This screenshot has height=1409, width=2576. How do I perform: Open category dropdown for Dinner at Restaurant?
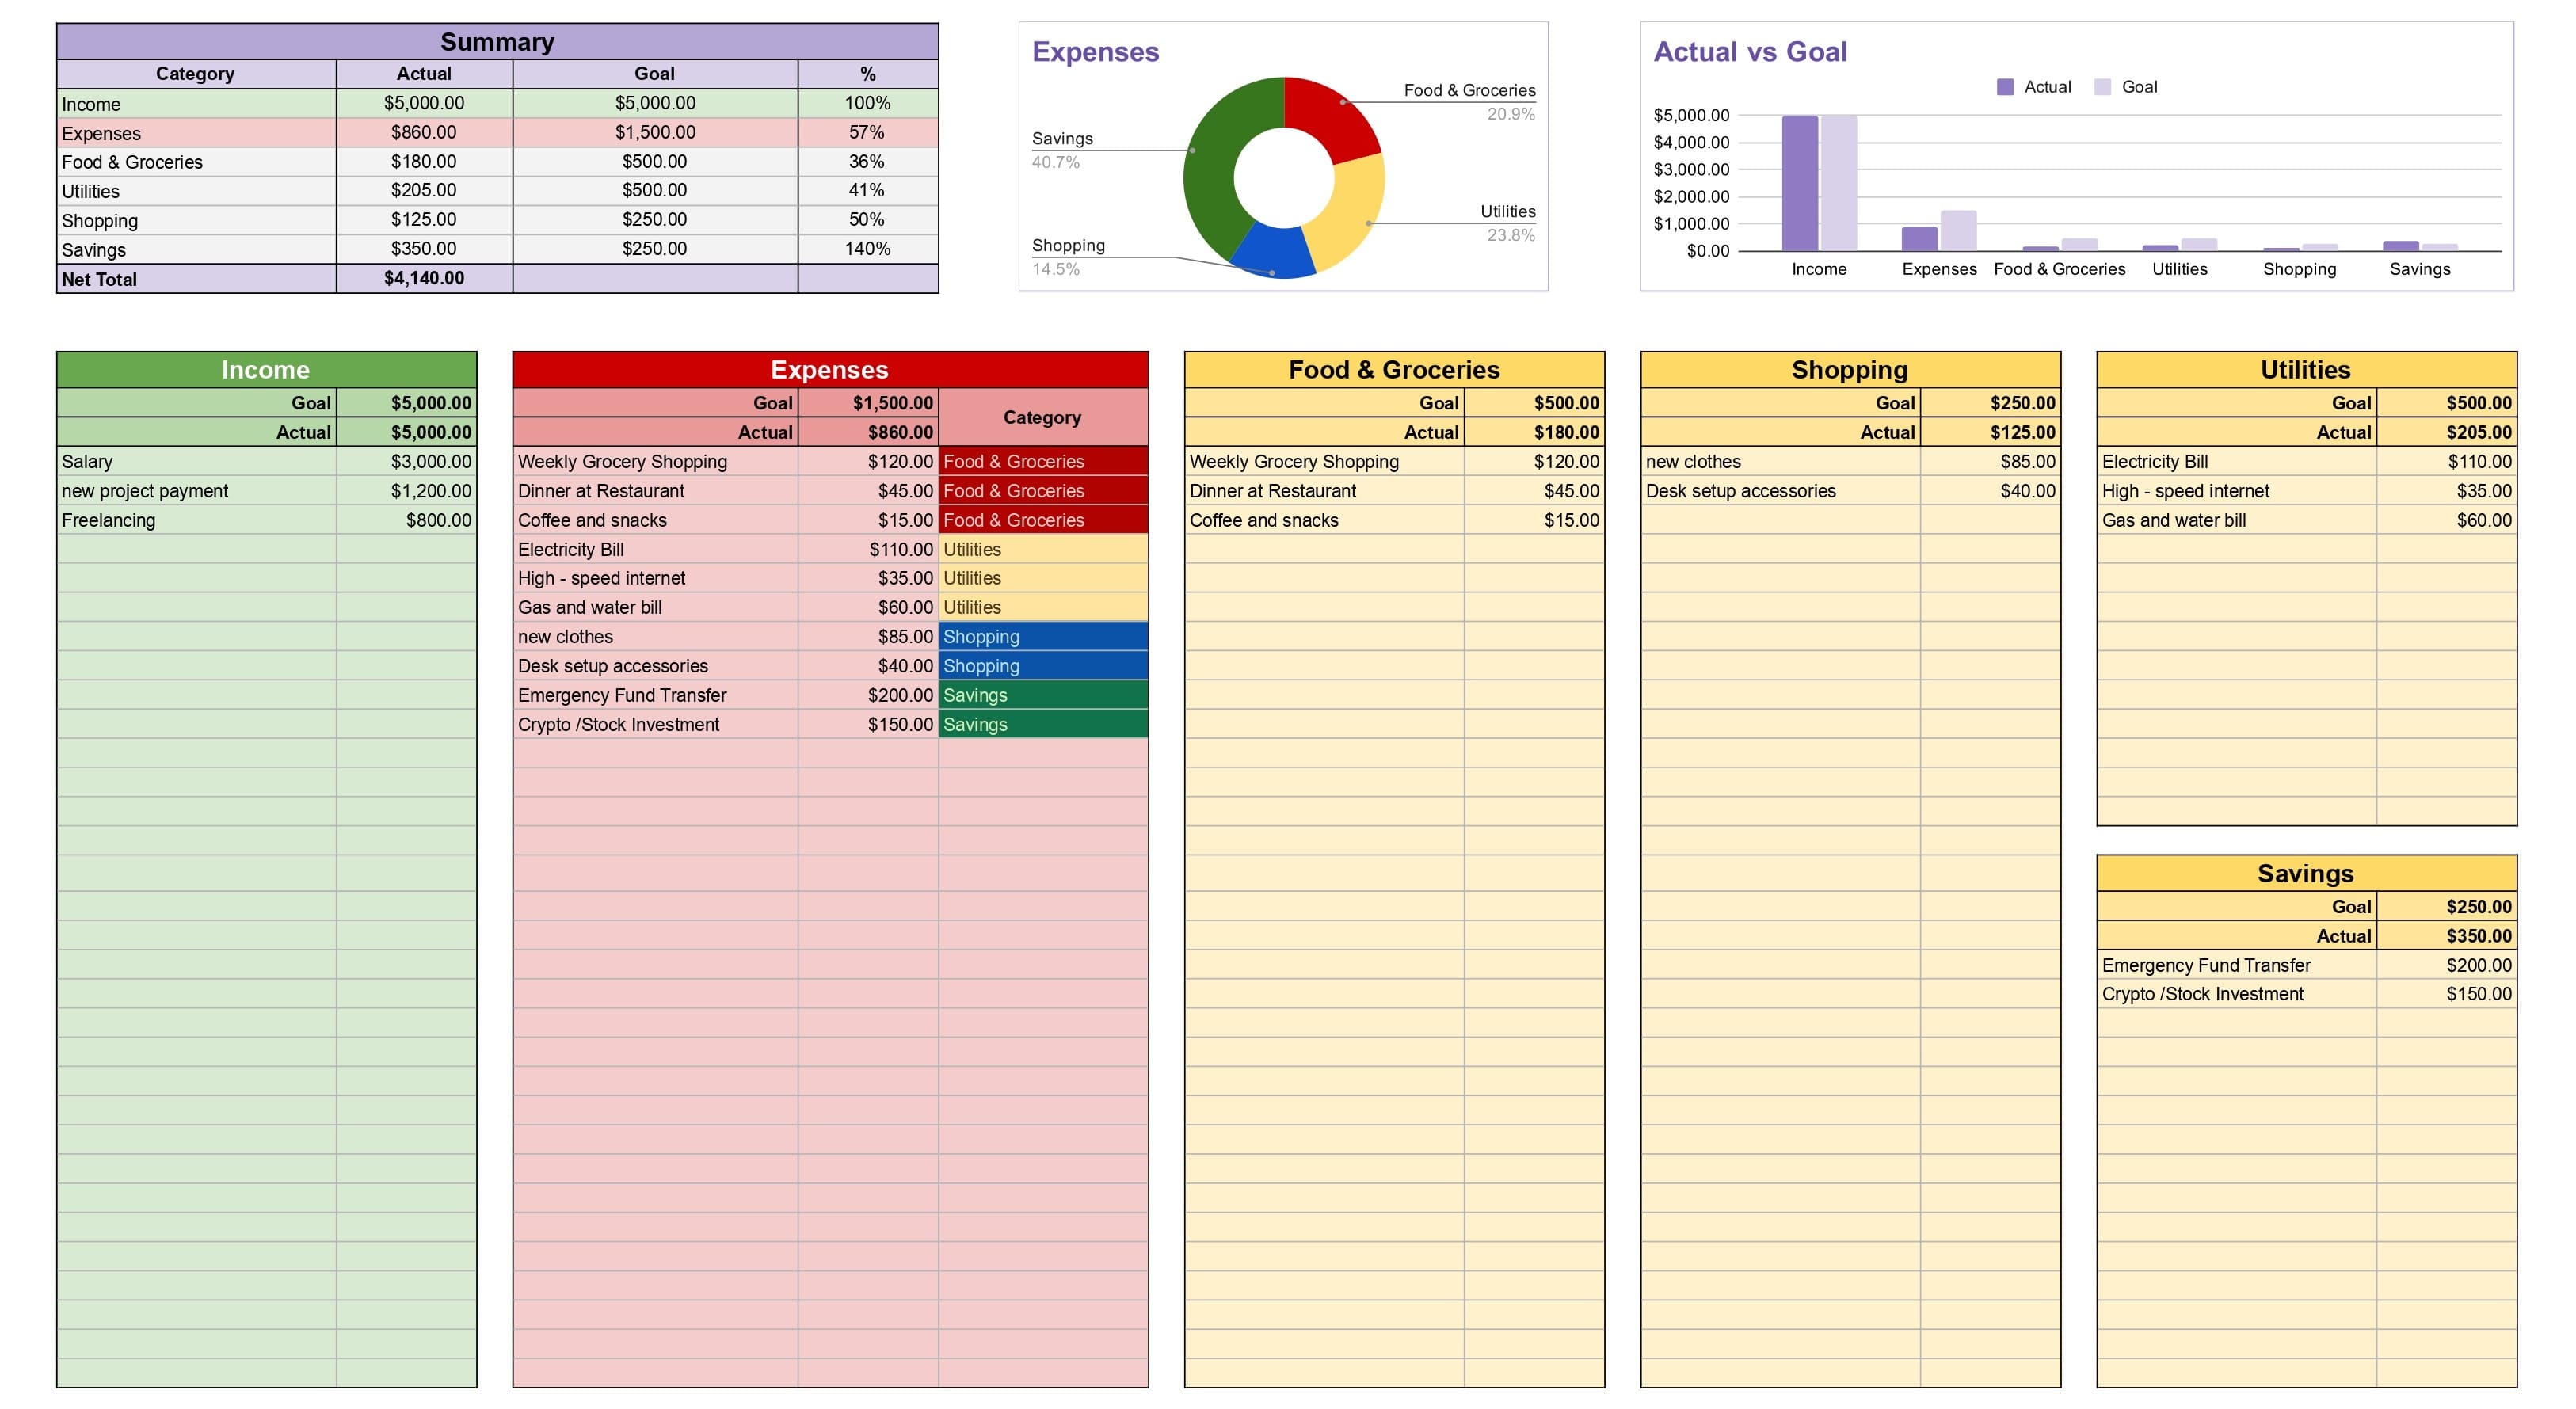1043,491
